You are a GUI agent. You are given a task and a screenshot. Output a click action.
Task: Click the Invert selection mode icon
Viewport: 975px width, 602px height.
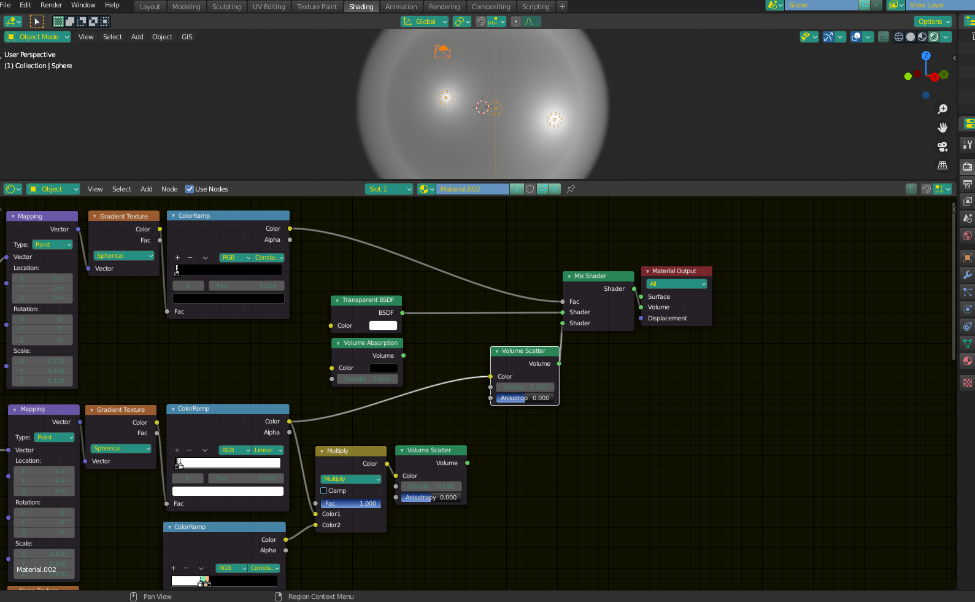(93, 21)
